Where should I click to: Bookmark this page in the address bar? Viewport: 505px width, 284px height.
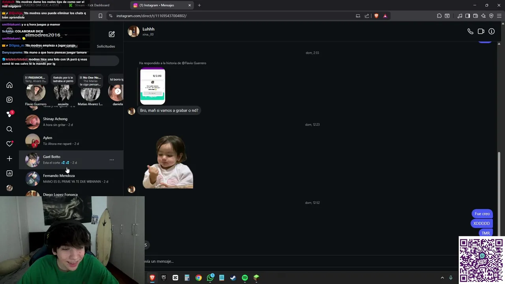[x=100, y=16]
